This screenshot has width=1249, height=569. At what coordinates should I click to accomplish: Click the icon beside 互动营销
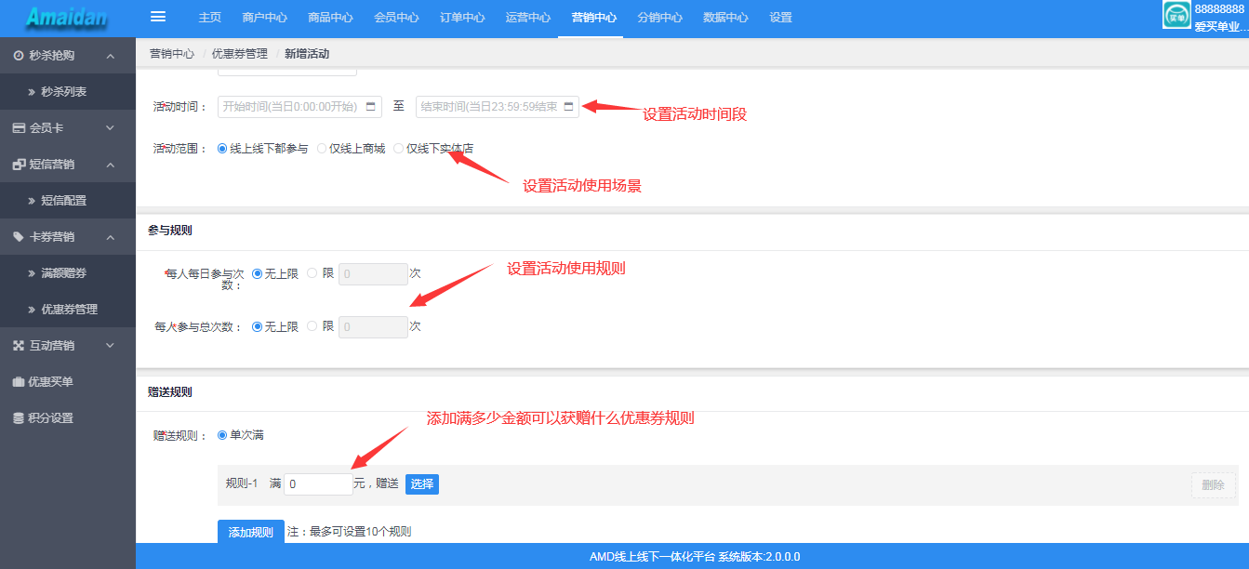tap(19, 346)
